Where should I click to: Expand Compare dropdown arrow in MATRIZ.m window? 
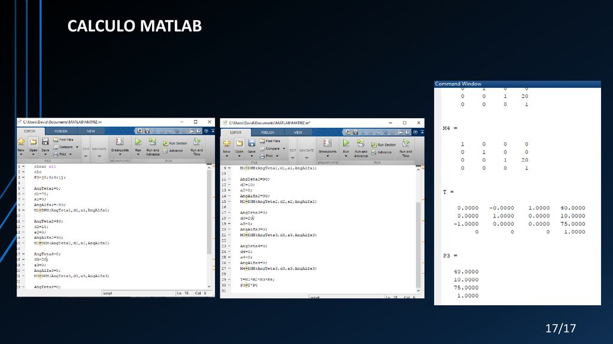tap(77, 147)
